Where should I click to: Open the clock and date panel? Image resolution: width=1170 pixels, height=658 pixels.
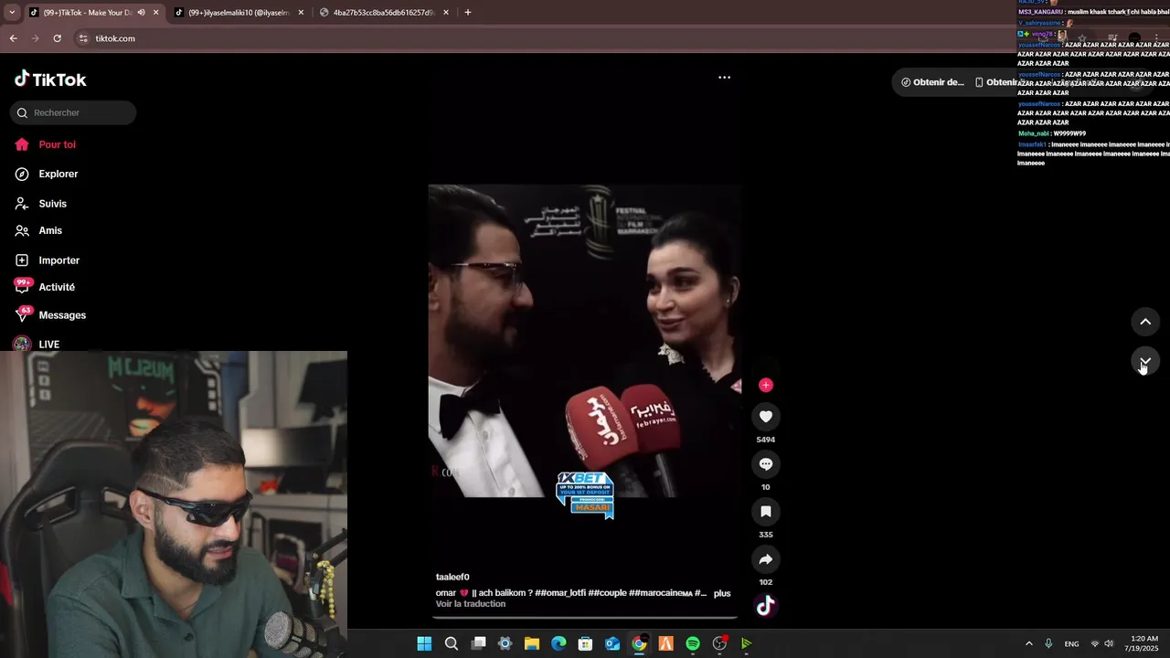tap(1143, 643)
